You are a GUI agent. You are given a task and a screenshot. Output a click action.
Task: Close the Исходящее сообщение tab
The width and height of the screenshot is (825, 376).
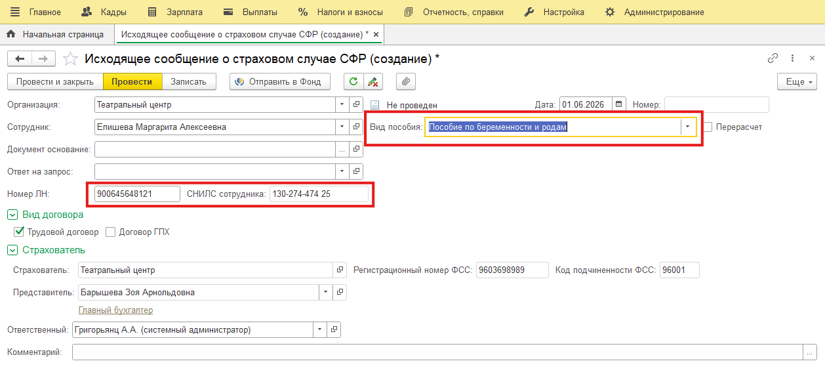click(376, 33)
